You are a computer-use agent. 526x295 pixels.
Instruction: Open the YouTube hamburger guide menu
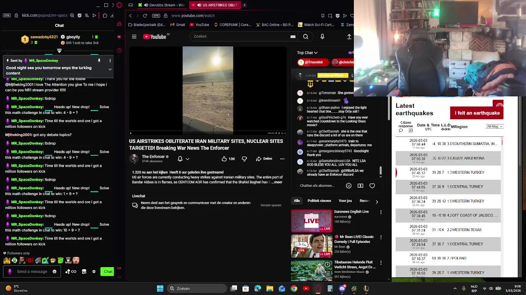pos(134,36)
